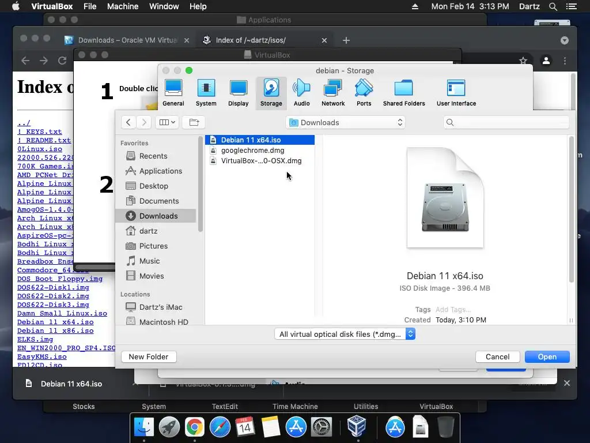Open VirtualBox from the Dock
This screenshot has height=443, width=590.
(x=357, y=426)
